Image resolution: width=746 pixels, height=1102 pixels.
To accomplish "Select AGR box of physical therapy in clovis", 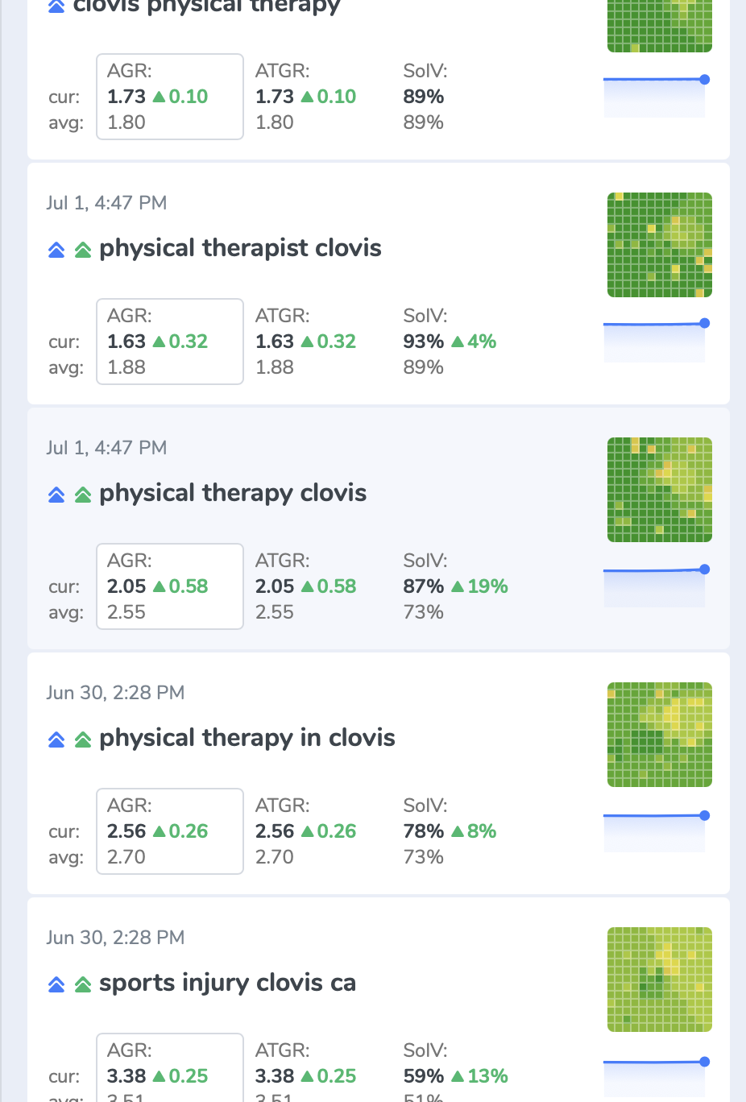I will (x=170, y=831).
